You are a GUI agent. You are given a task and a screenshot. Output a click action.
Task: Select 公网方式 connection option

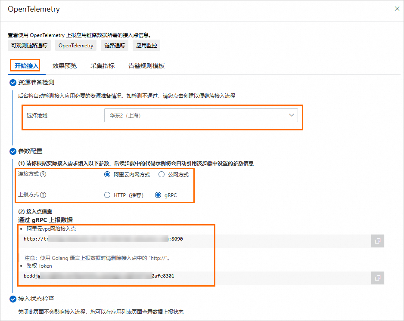[162, 175]
